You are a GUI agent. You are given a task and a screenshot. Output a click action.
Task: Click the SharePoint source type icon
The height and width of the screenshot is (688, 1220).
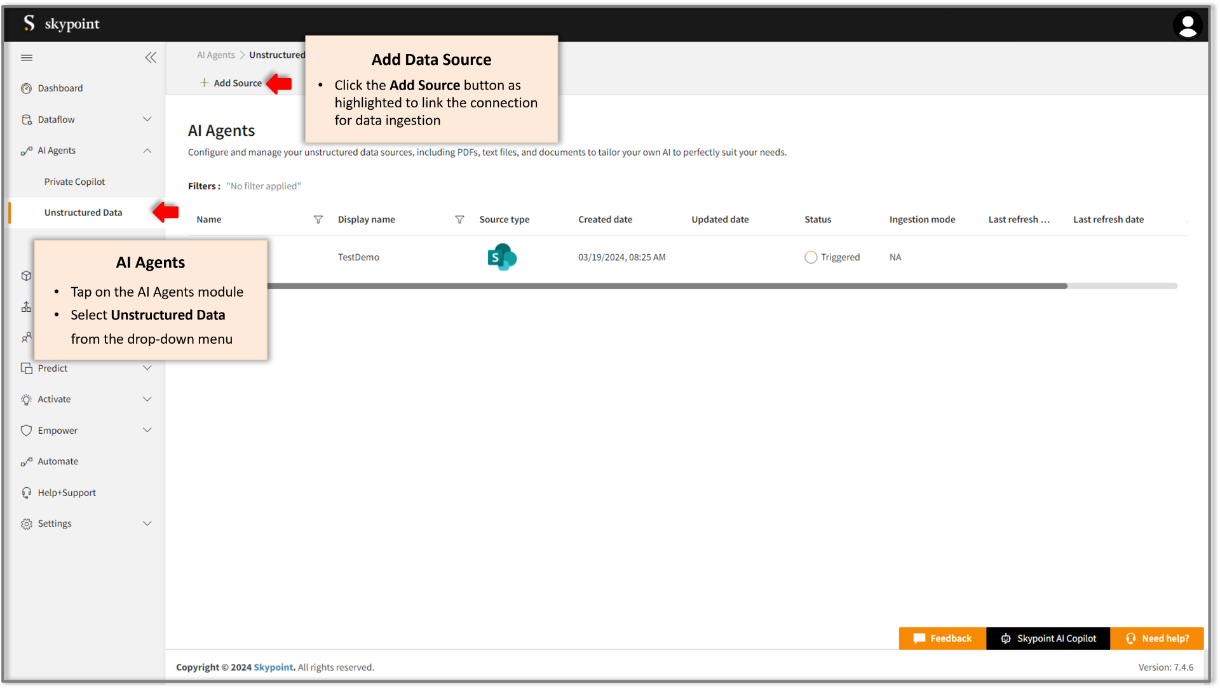pos(501,257)
